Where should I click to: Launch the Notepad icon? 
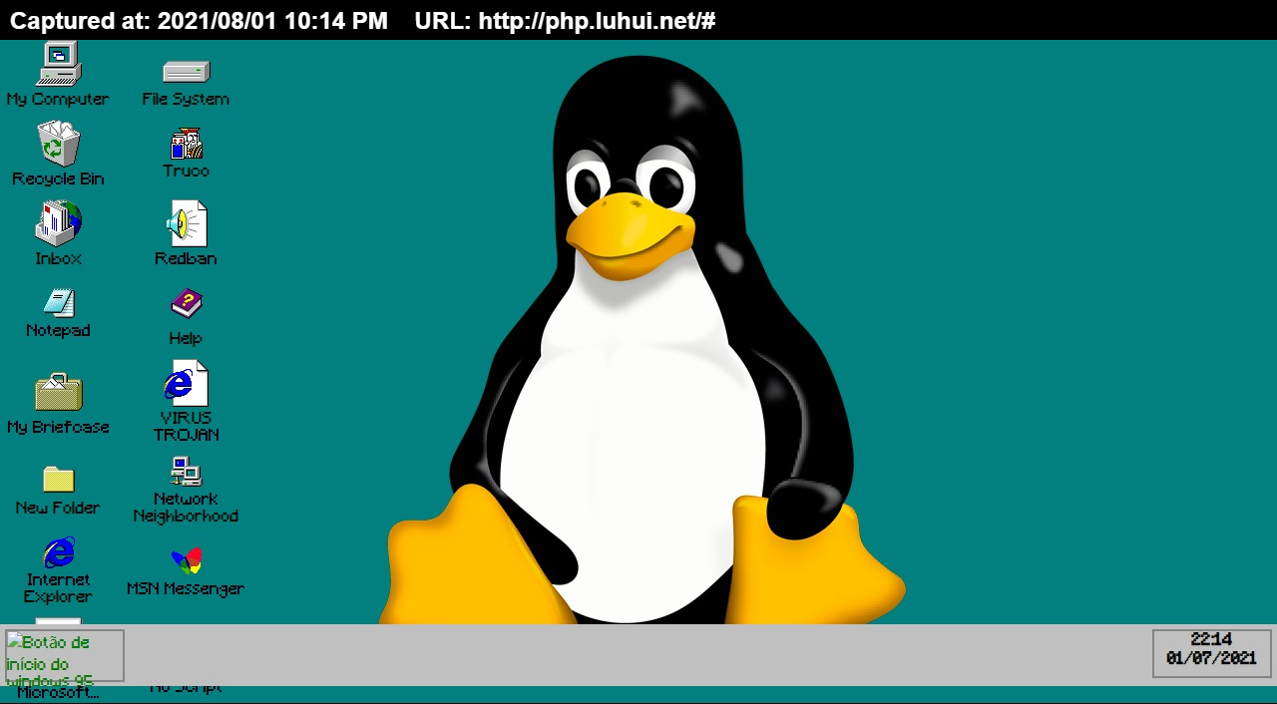[x=58, y=303]
